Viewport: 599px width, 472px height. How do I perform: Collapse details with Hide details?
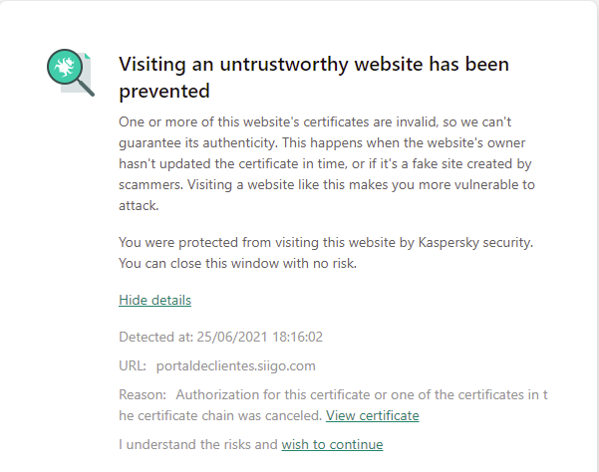tap(154, 300)
